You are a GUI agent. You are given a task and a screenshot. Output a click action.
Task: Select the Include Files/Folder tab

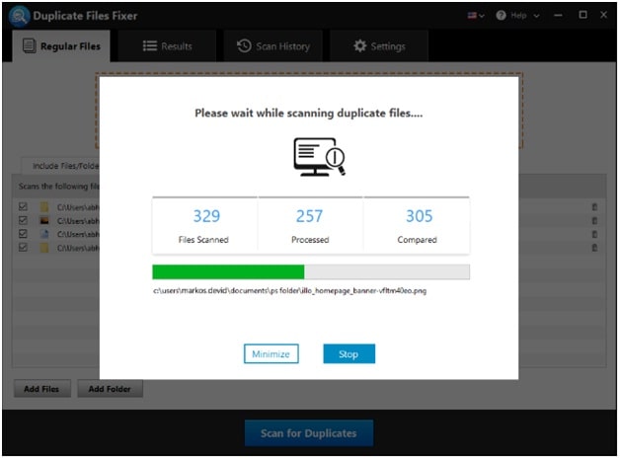pos(60,166)
